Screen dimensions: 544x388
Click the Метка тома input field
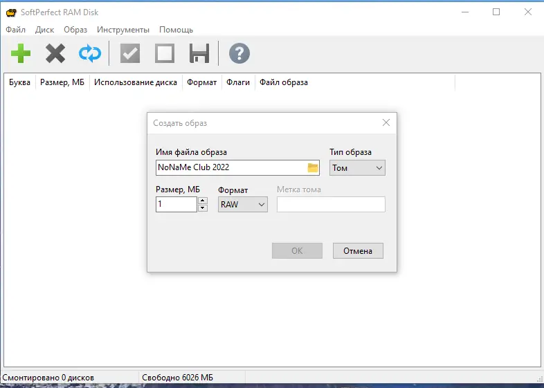pyautogui.click(x=331, y=204)
